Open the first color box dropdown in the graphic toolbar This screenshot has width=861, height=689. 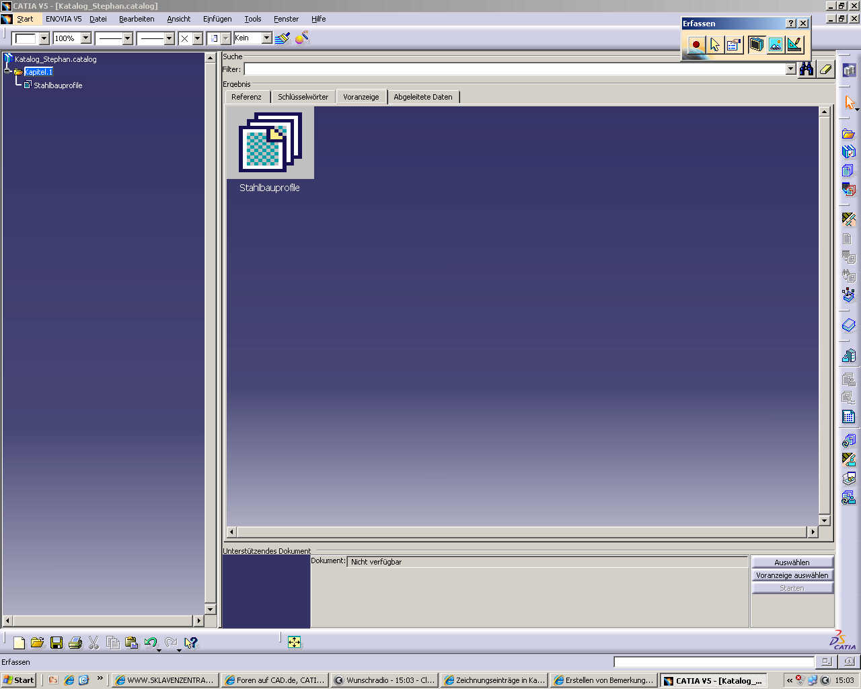tap(44, 38)
